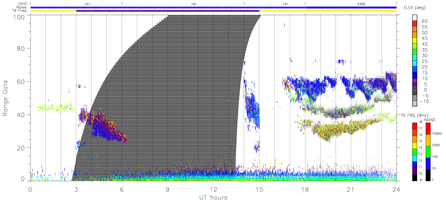Click the "CPID" row label at top

pyautogui.click(x=23, y=4)
